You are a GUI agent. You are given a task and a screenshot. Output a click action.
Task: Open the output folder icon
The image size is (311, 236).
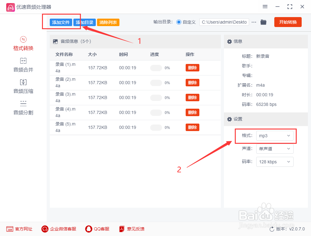pyautogui.click(x=263, y=22)
